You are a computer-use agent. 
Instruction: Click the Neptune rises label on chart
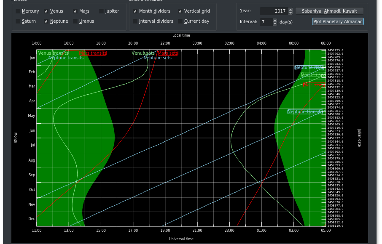(x=309, y=67)
